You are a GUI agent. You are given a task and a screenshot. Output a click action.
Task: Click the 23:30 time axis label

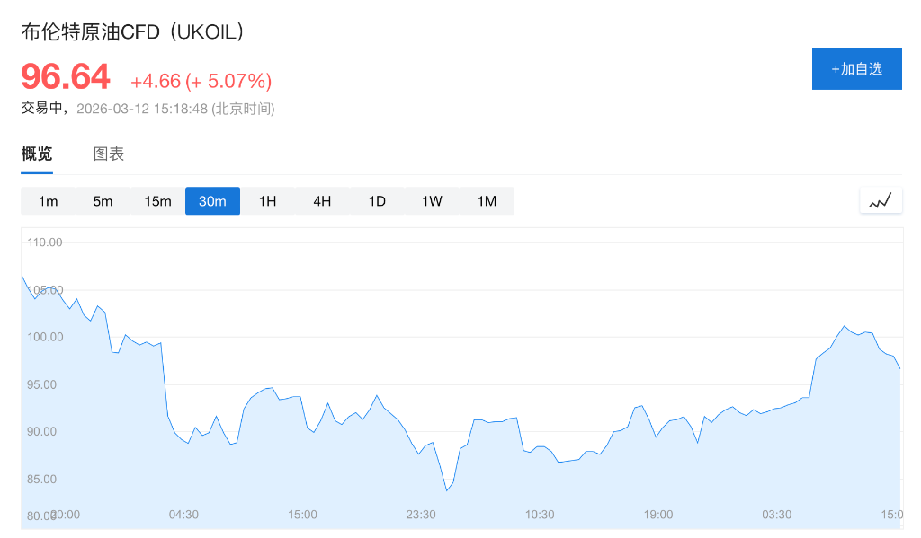click(x=421, y=515)
